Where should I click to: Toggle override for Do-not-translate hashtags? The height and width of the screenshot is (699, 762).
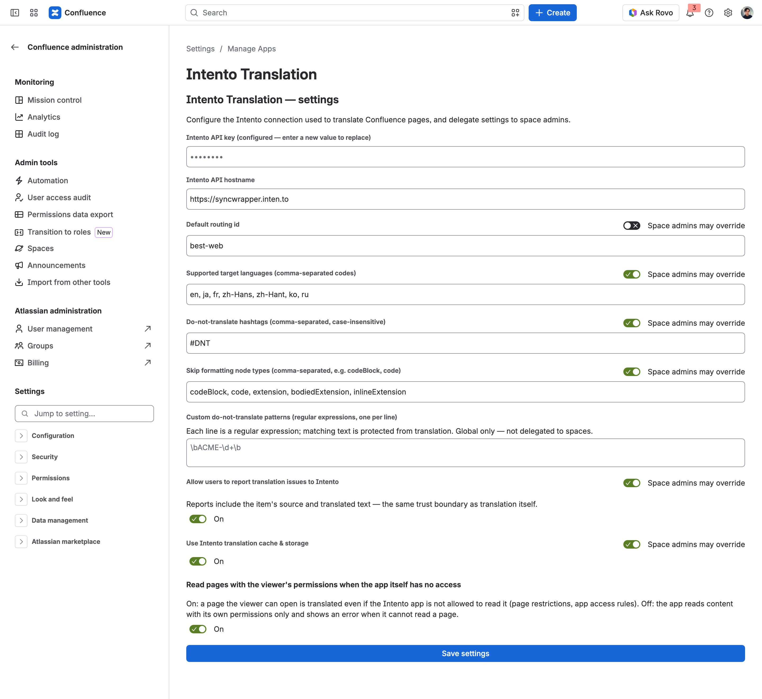(x=632, y=323)
